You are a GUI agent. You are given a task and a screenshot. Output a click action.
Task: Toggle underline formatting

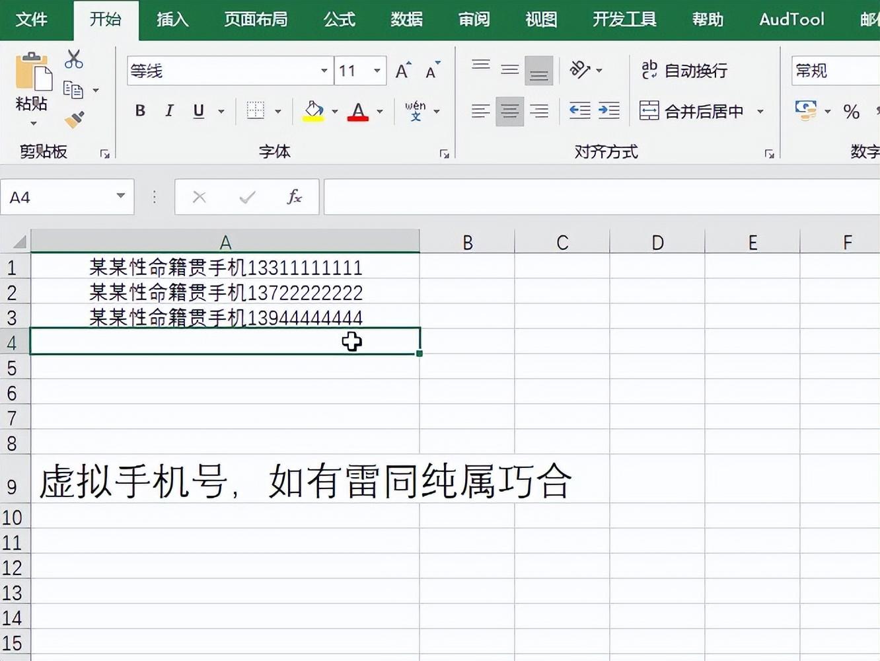tap(198, 111)
